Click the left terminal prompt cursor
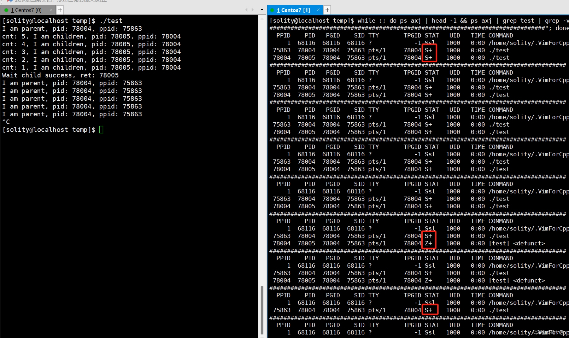This screenshot has height=338, width=569. 101,130
